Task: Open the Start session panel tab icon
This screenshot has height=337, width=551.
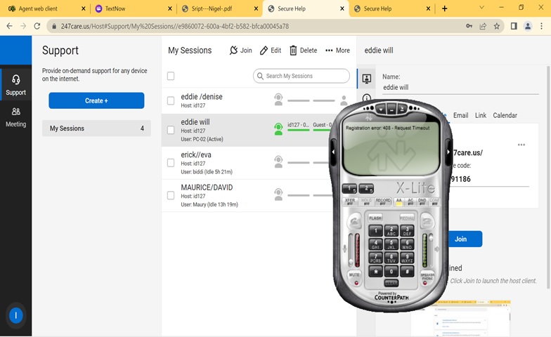Action: (x=367, y=79)
